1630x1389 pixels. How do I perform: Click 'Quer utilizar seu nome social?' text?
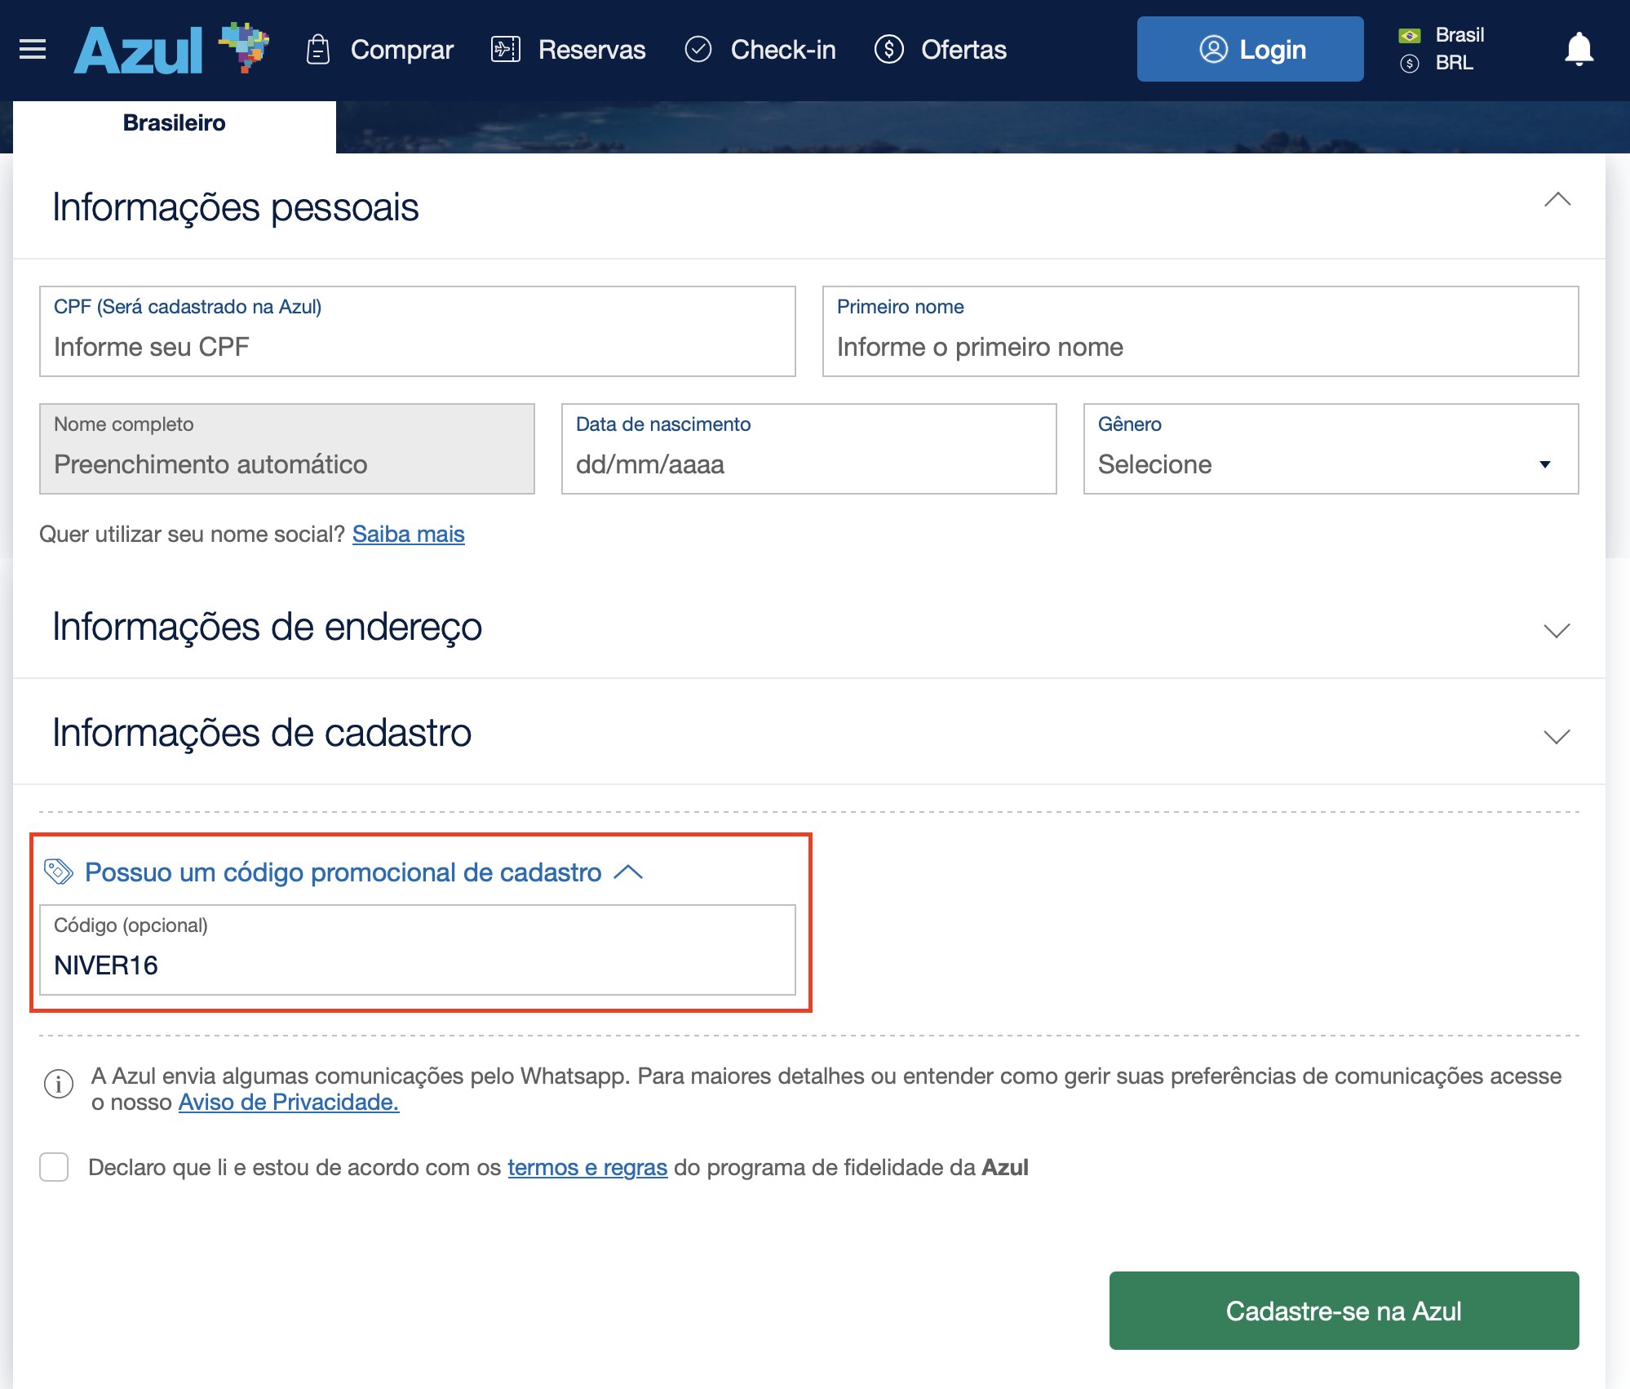pos(193,534)
